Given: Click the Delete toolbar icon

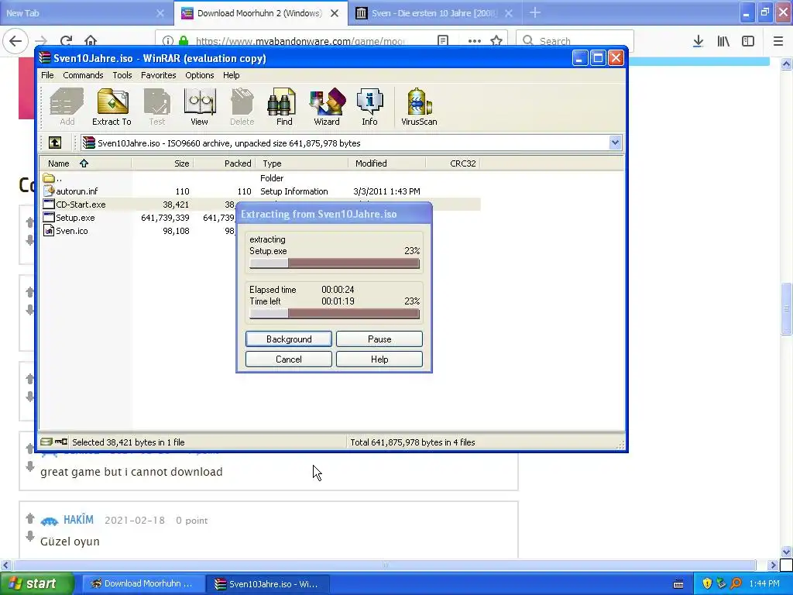Looking at the screenshot, I should [x=242, y=107].
